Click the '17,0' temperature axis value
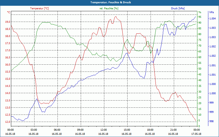Viewport: 219px width, 137px height. [x=8, y=50]
